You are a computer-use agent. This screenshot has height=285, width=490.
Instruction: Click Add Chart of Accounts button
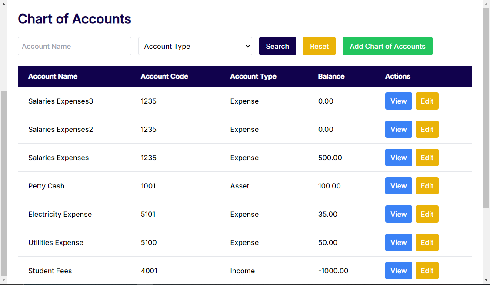(x=387, y=46)
